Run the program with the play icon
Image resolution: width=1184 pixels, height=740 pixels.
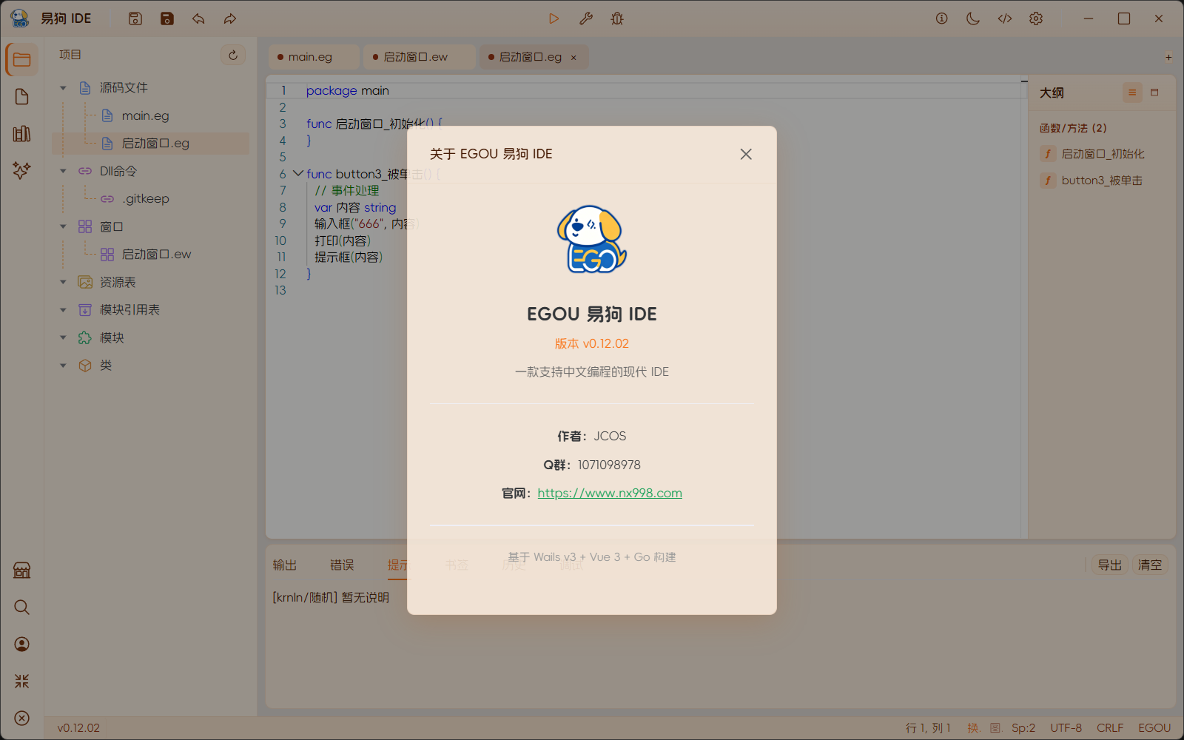pos(554,18)
